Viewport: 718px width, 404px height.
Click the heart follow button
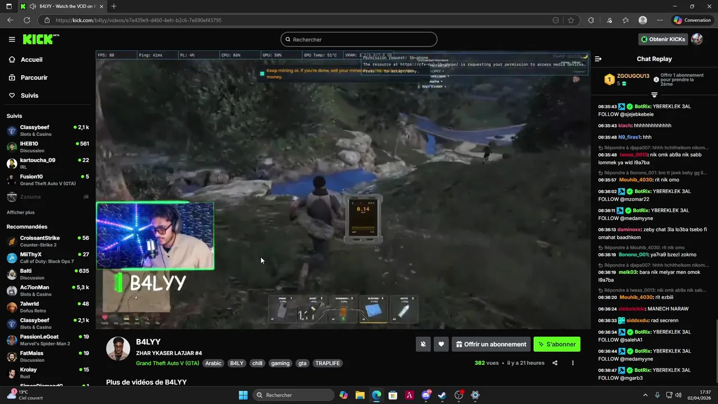(441, 345)
